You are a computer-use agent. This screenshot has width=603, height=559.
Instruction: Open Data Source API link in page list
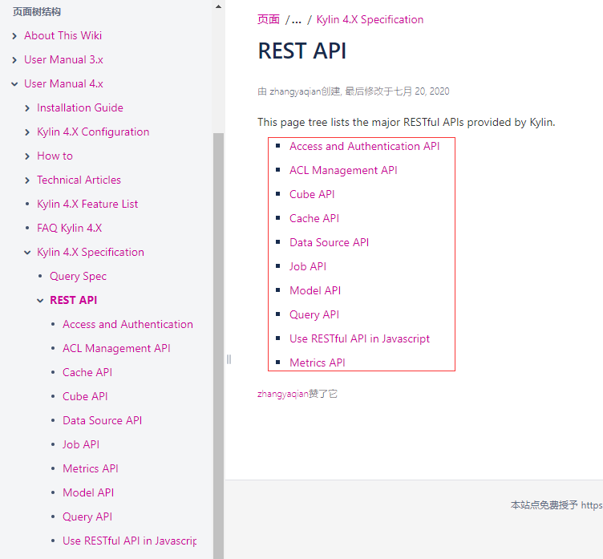330,242
